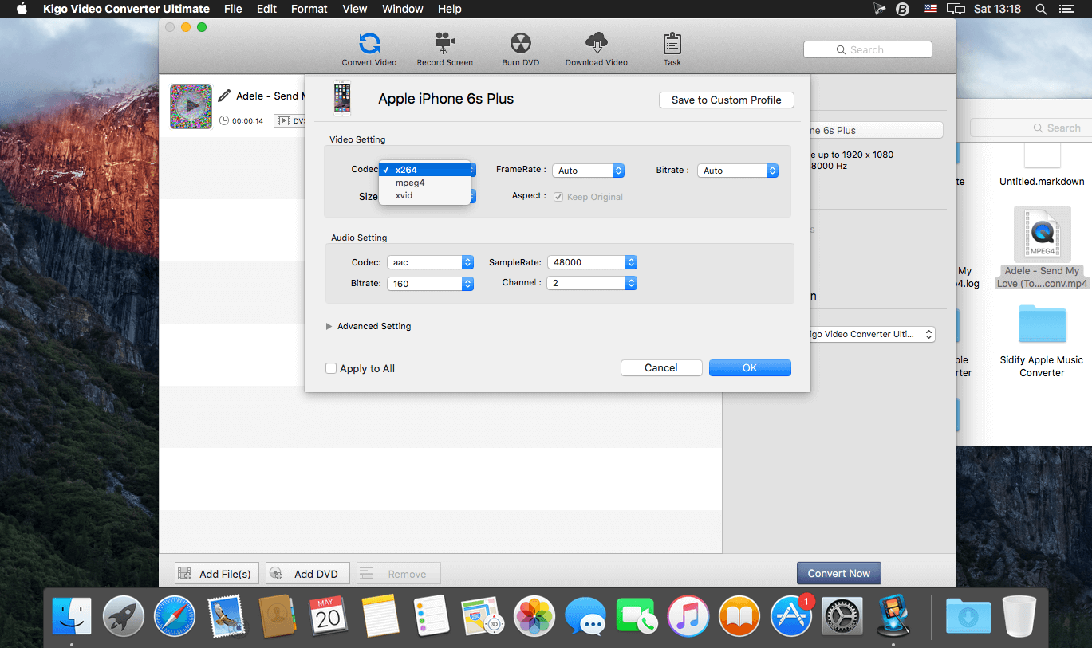Open the Window menu

point(403,9)
